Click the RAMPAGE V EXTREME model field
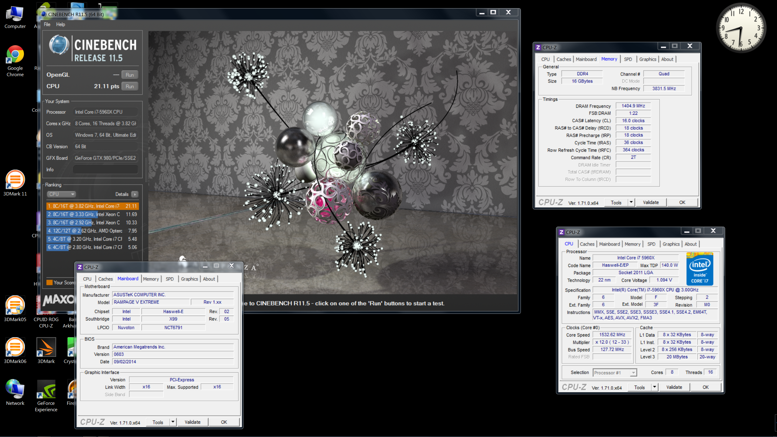Image resolution: width=777 pixels, height=437 pixels. tap(151, 302)
